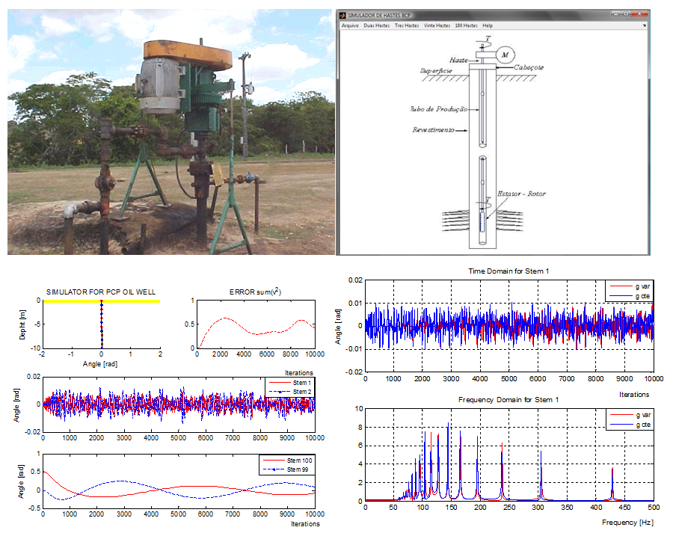
Task: Open the Help menu
Action: [488, 25]
